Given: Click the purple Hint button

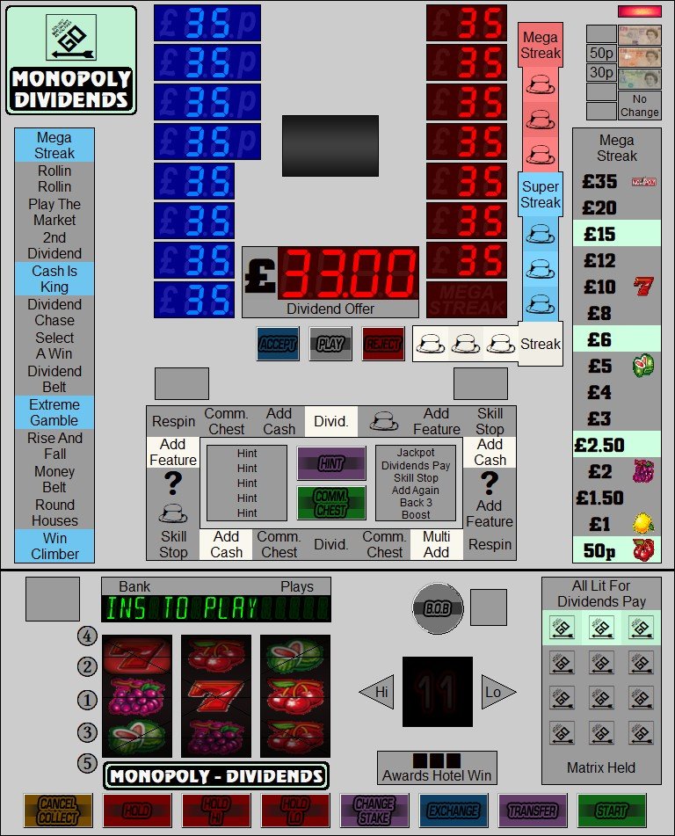Looking at the screenshot, I should (x=331, y=463).
